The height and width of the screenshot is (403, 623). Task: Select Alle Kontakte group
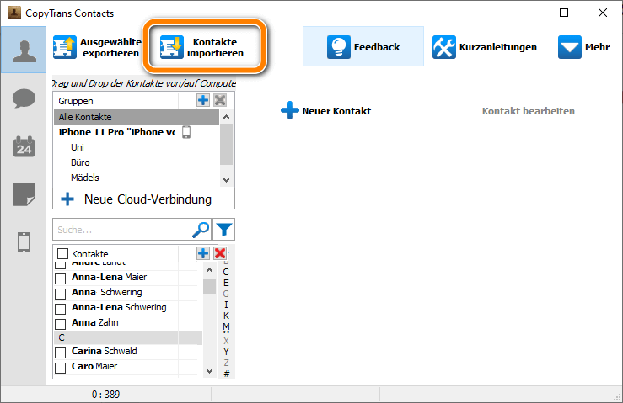click(x=137, y=117)
